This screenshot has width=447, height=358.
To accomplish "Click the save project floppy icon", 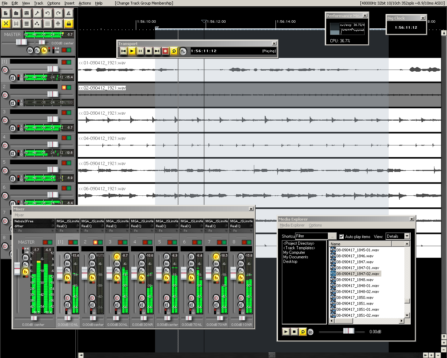I will [x=27, y=13].
